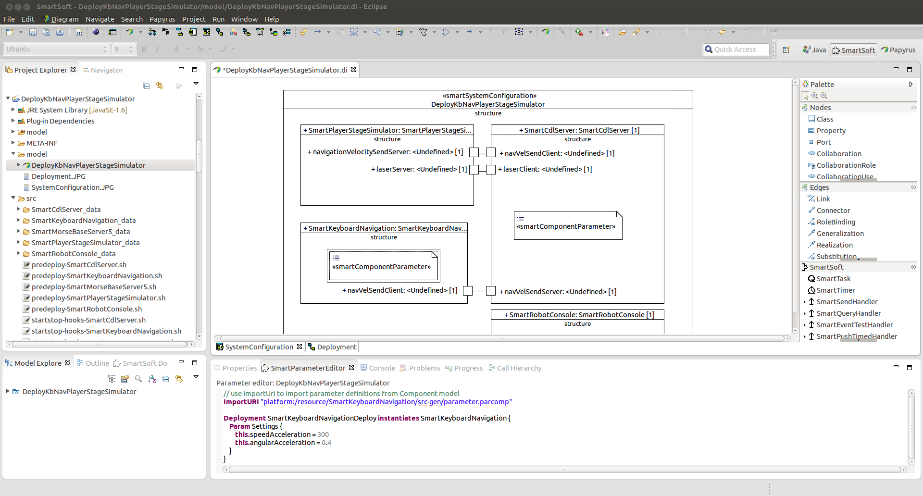This screenshot has width=923, height=496.
Task: Click the customize icon in Model Explorer
Action: tap(125, 379)
